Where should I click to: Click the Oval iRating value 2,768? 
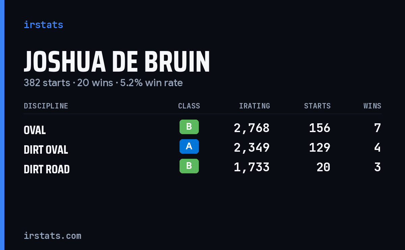pos(252,128)
